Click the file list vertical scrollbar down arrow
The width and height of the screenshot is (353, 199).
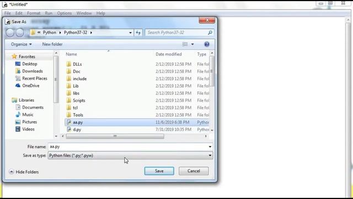212,130
